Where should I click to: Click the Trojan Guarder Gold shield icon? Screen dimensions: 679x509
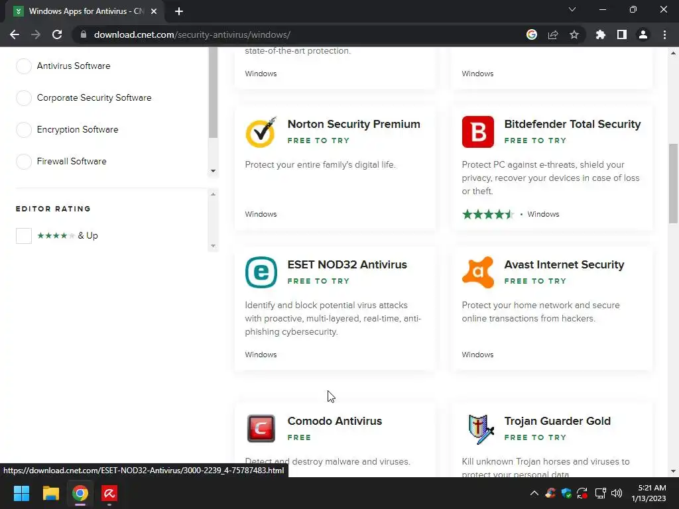pyautogui.click(x=480, y=429)
